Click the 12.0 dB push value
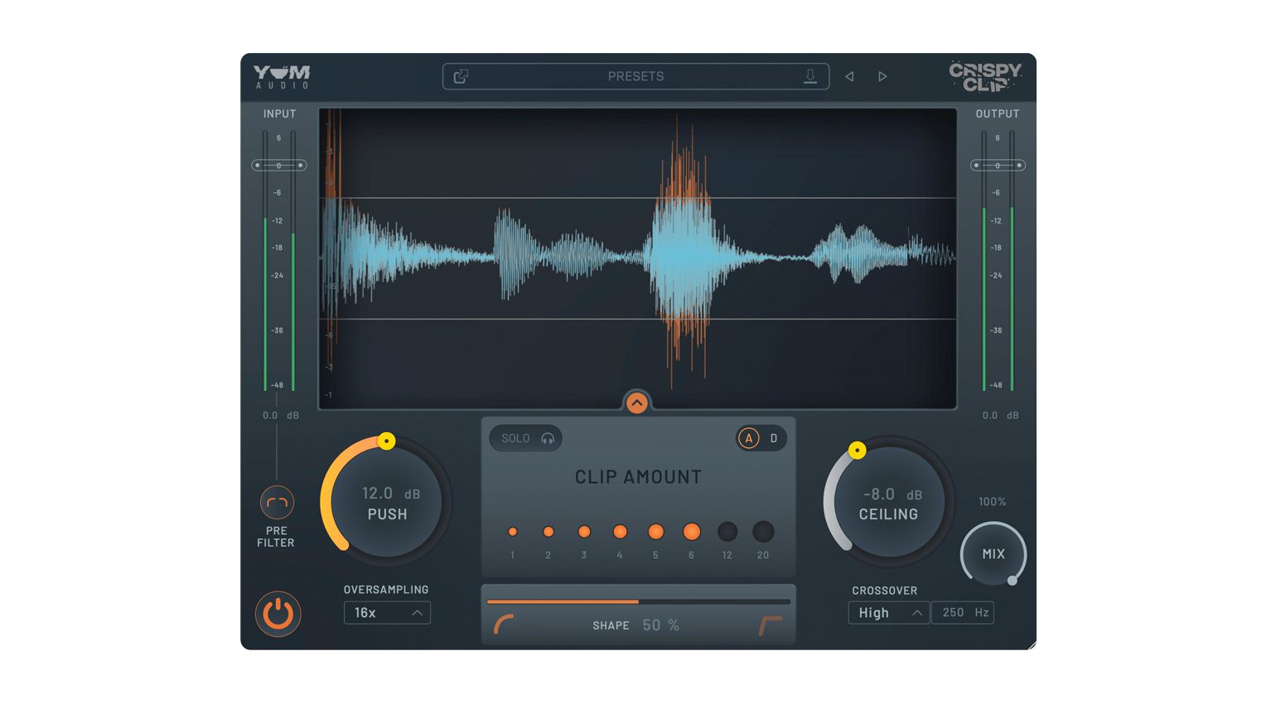The width and height of the screenshot is (1276, 704). pyautogui.click(x=390, y=494)
